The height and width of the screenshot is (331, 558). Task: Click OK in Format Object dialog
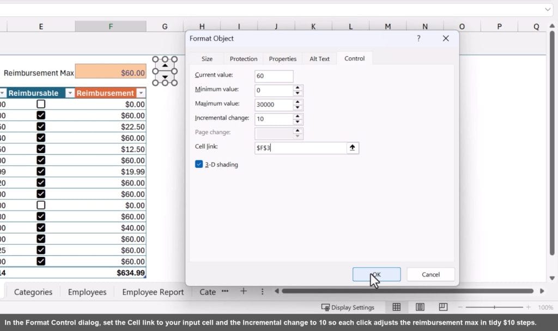[377, 274]
